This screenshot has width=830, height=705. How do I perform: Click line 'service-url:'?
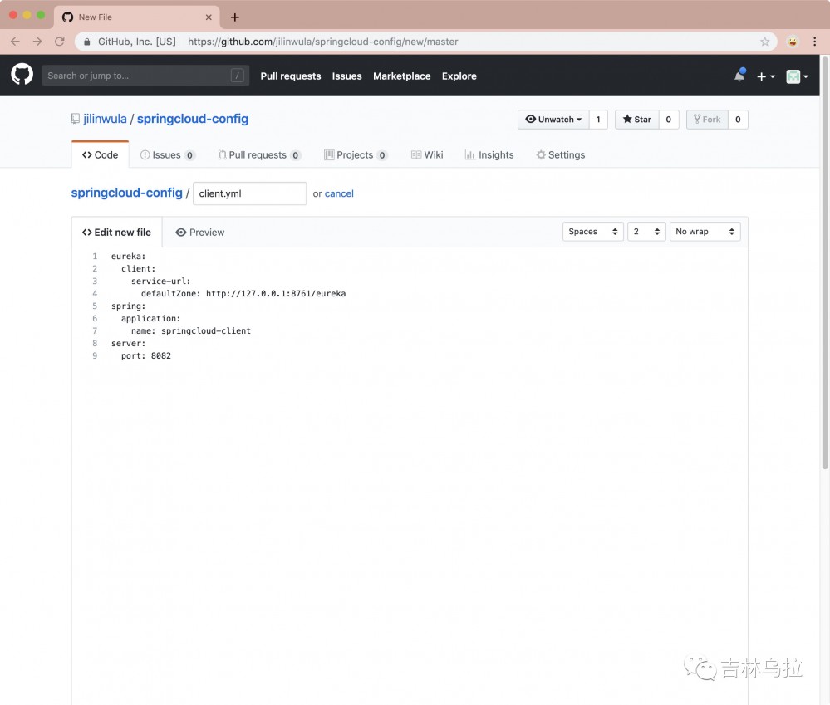161,281
